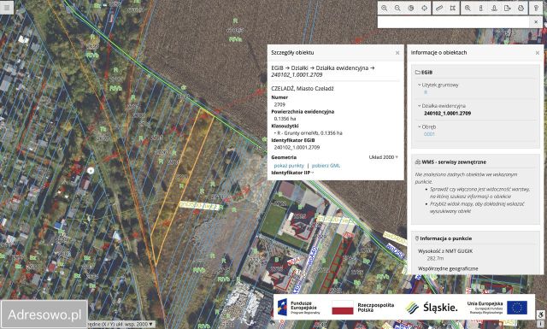Click the 'WMS - serwisy zewnętrzne' header
Viewport: 547px width, 329px height.
coord(450,162)
